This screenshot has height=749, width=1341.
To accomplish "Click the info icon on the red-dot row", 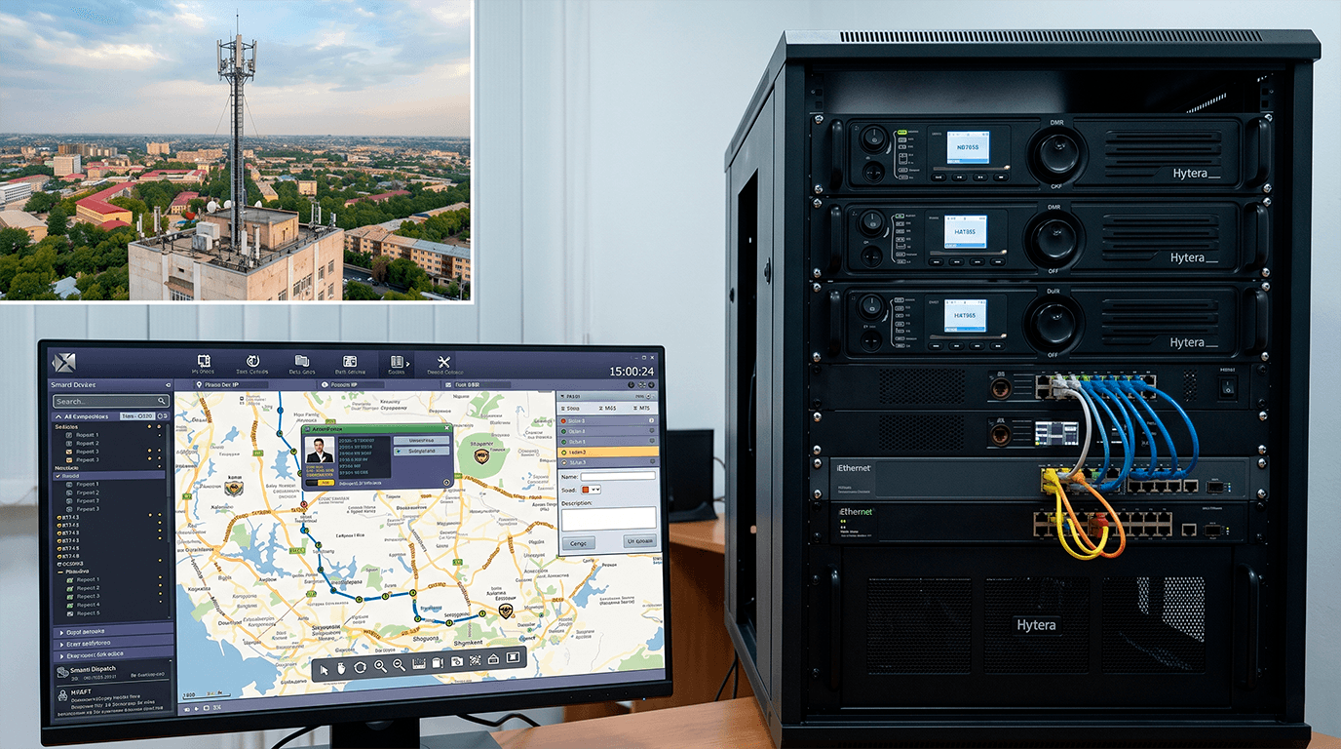I will (651, 420).
